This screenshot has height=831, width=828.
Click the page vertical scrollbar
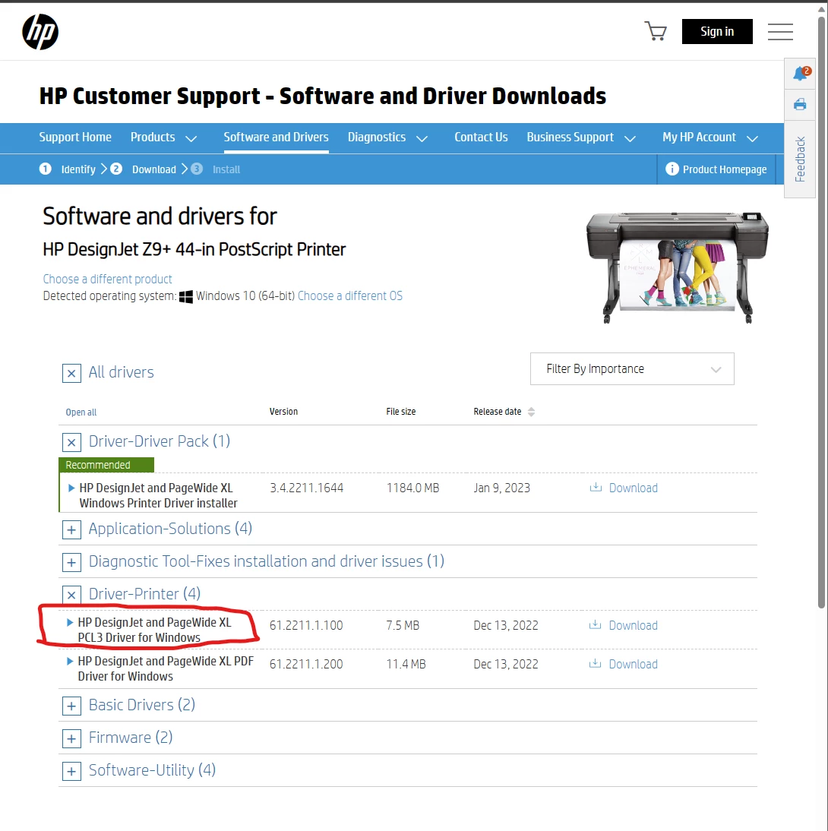(822, 313)
